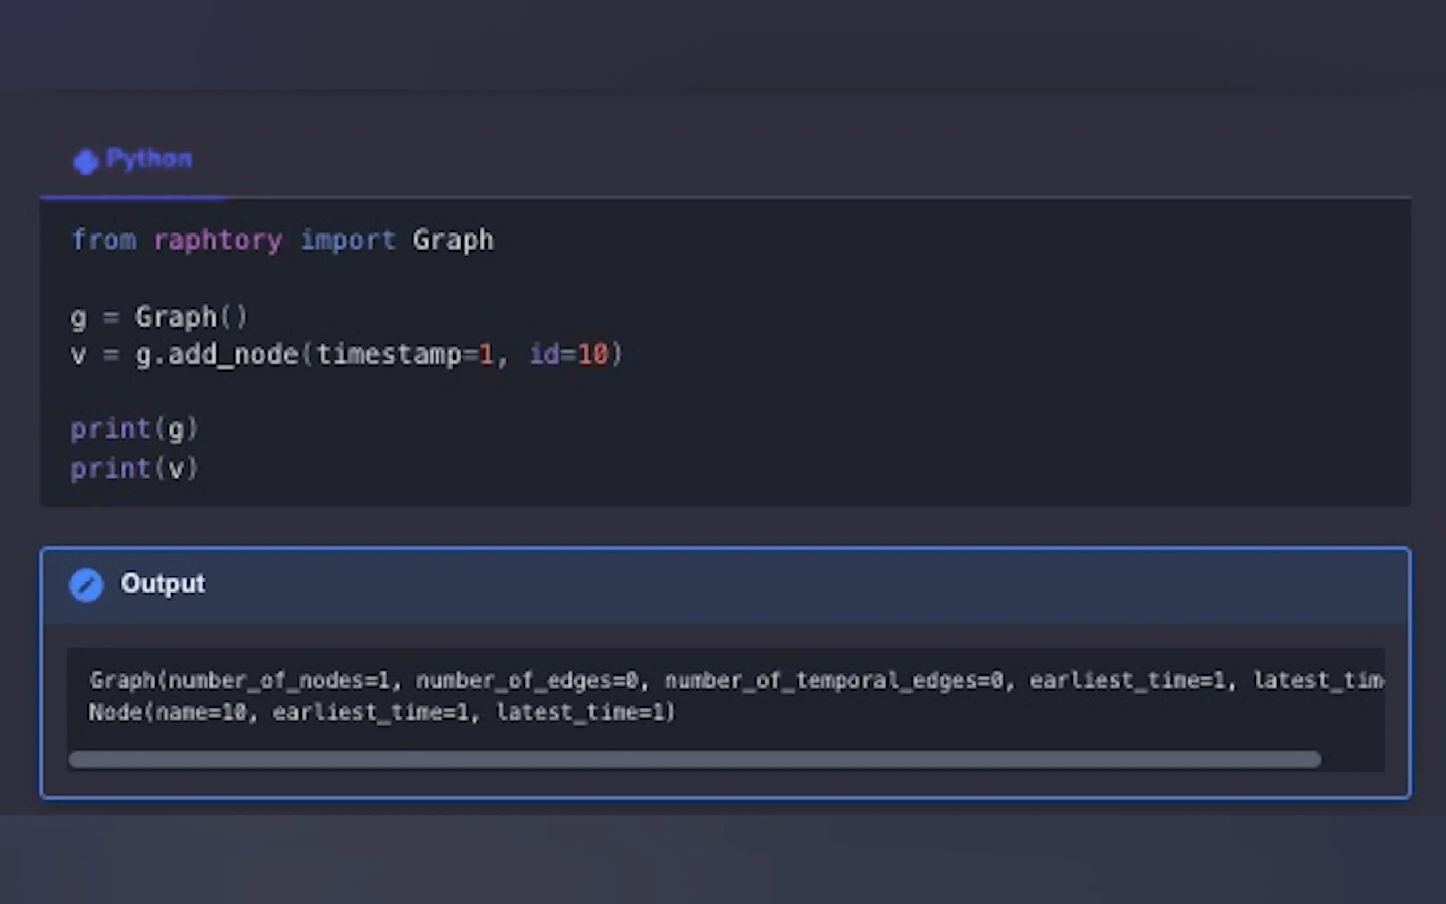The width and height of the screenshot is (1446, 904).
Task: Click the 'from' keyword in code
Action: [x=104, y=240]
